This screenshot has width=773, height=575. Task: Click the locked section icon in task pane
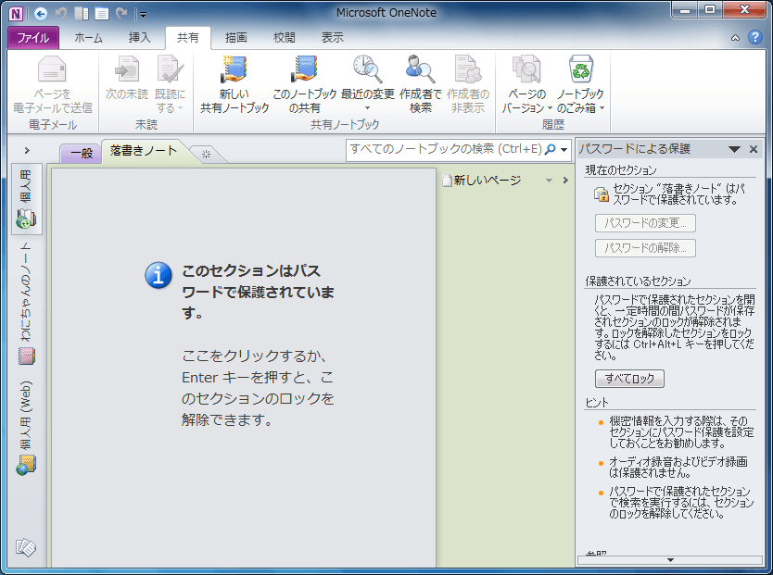coord(601,194)
